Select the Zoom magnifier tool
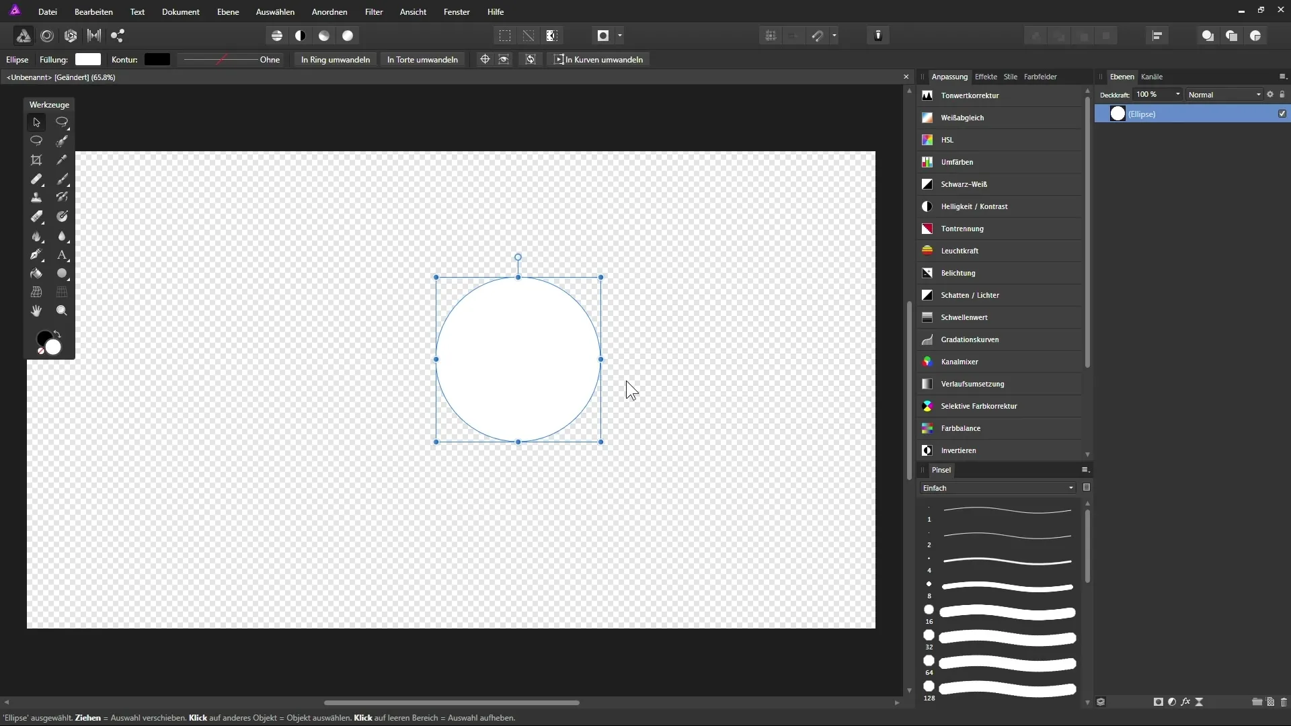This screenshot has width=1291, height=726. pos(62,311)
